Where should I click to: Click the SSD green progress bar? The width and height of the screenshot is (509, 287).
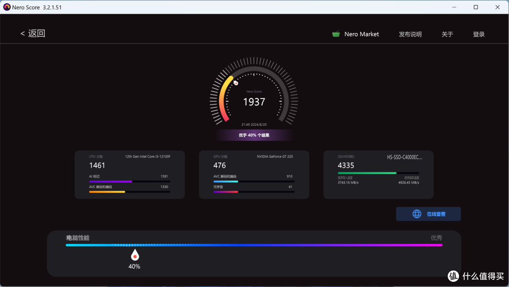[378, 173]
